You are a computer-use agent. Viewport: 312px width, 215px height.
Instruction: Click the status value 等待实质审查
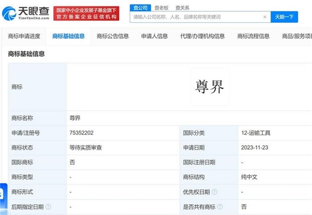86,147
